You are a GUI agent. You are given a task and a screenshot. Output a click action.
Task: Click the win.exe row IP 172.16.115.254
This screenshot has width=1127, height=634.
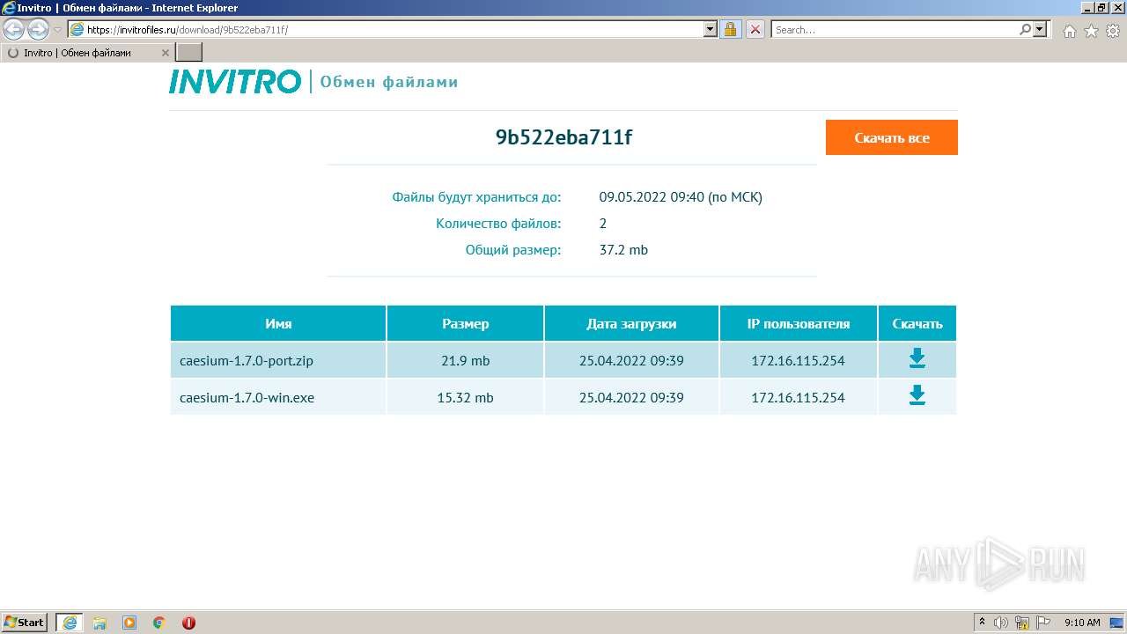798,397
